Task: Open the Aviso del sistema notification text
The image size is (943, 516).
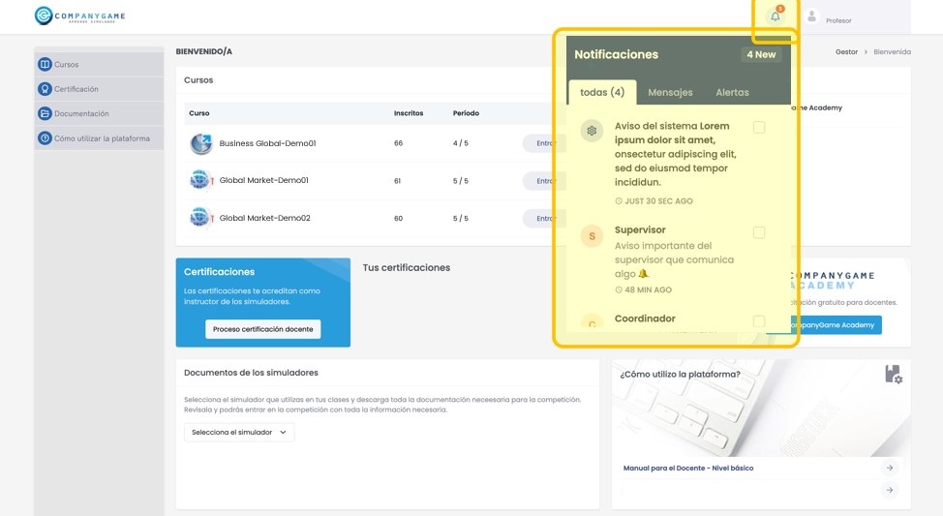Action: (x=676, y=154)
